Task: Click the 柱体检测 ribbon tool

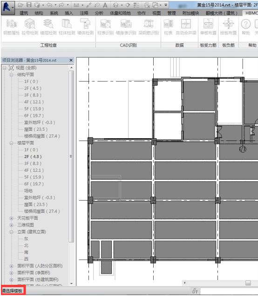Action: [67, 27]
